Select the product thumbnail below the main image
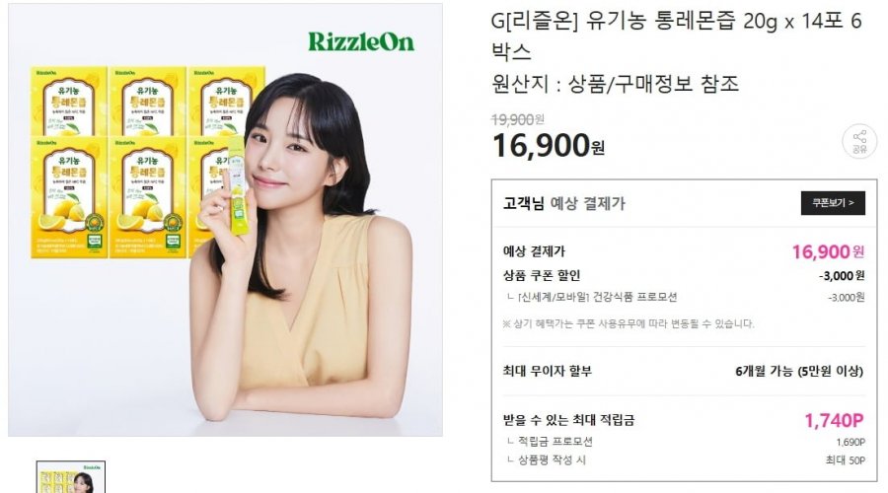Screen dimensions: 888x493 [71, 477]
